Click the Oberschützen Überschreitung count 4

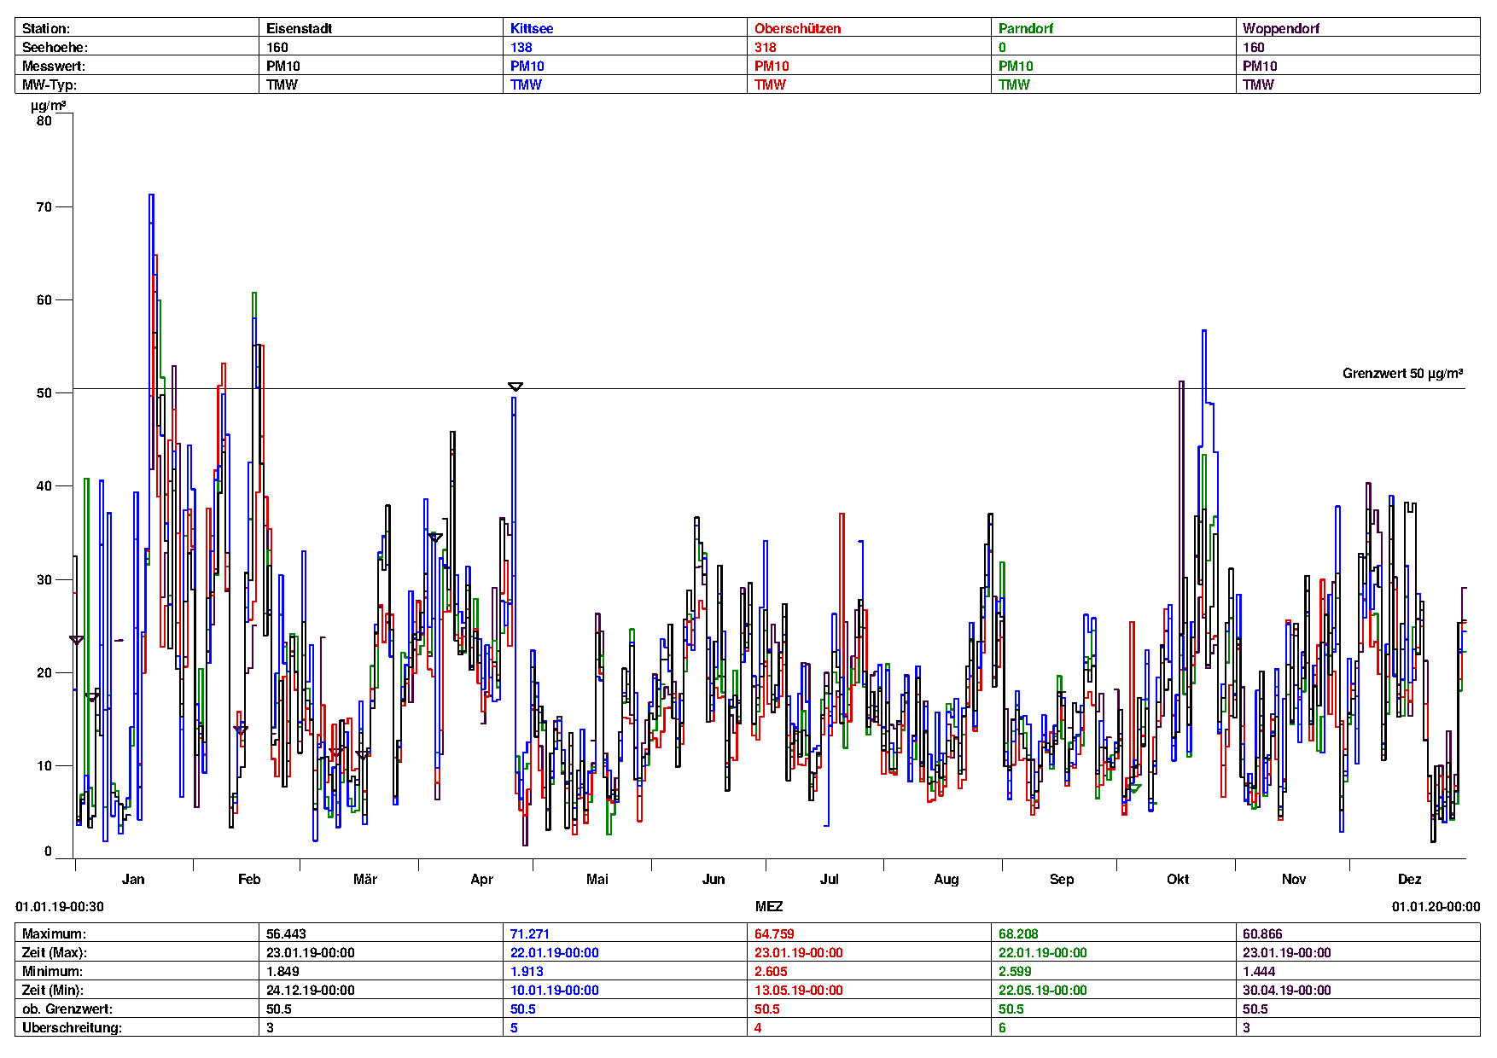(x=758, y=1028)
